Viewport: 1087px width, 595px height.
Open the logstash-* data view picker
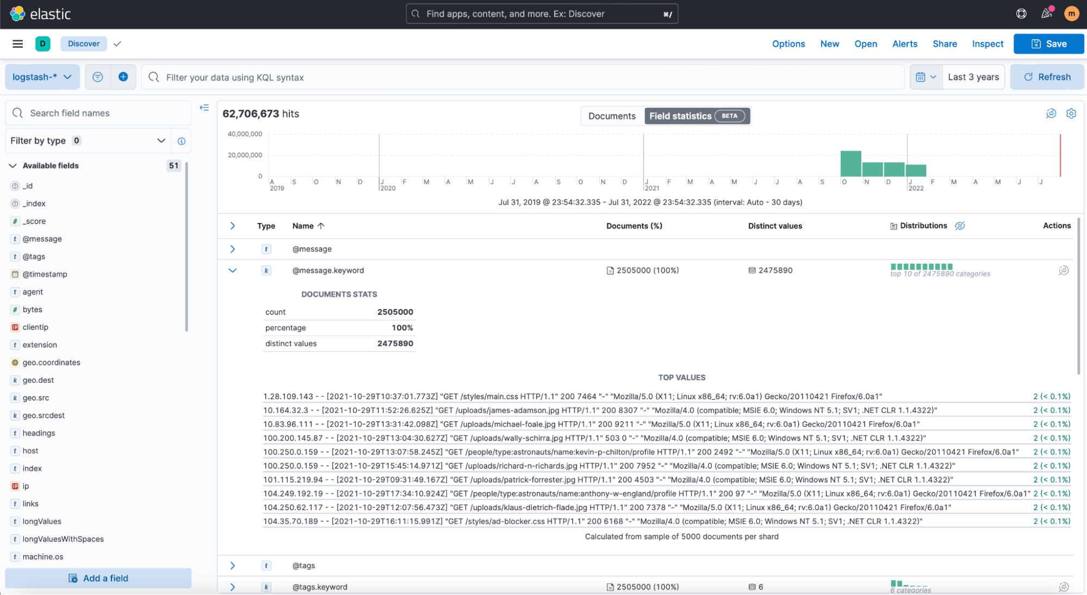[x=42, y=77]
